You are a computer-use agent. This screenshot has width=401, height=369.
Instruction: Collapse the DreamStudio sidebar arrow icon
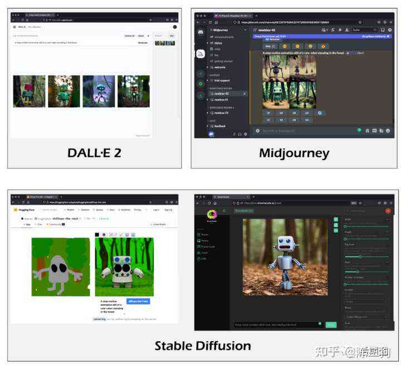pos(224,211)
